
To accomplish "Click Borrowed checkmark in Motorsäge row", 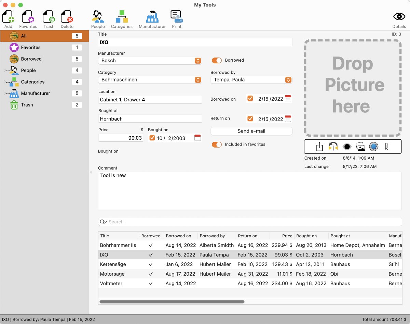I will [151, 274].
